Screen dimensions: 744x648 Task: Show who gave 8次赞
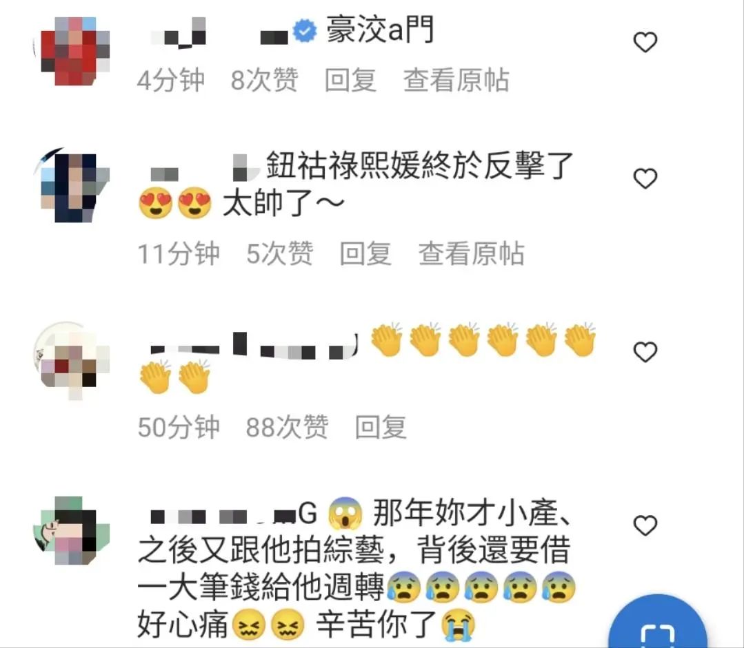pos(264,80)
